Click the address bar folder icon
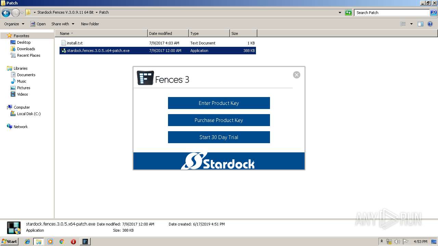Viewport: 438px width, 246px height. pos(28,12)
